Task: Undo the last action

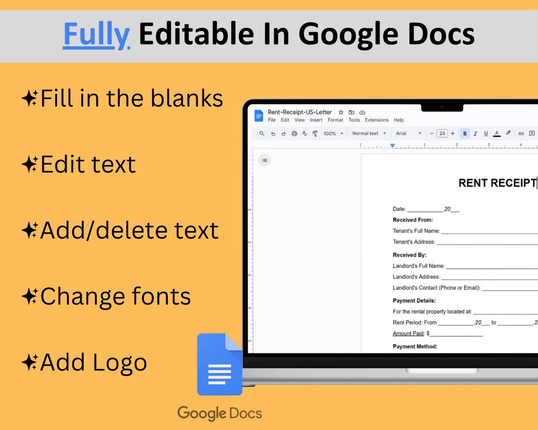Action: click(273, 134)
